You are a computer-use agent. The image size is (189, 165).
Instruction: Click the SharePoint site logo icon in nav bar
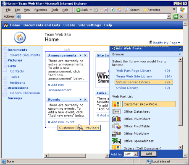pyautogui.click(x=6, y=25)
